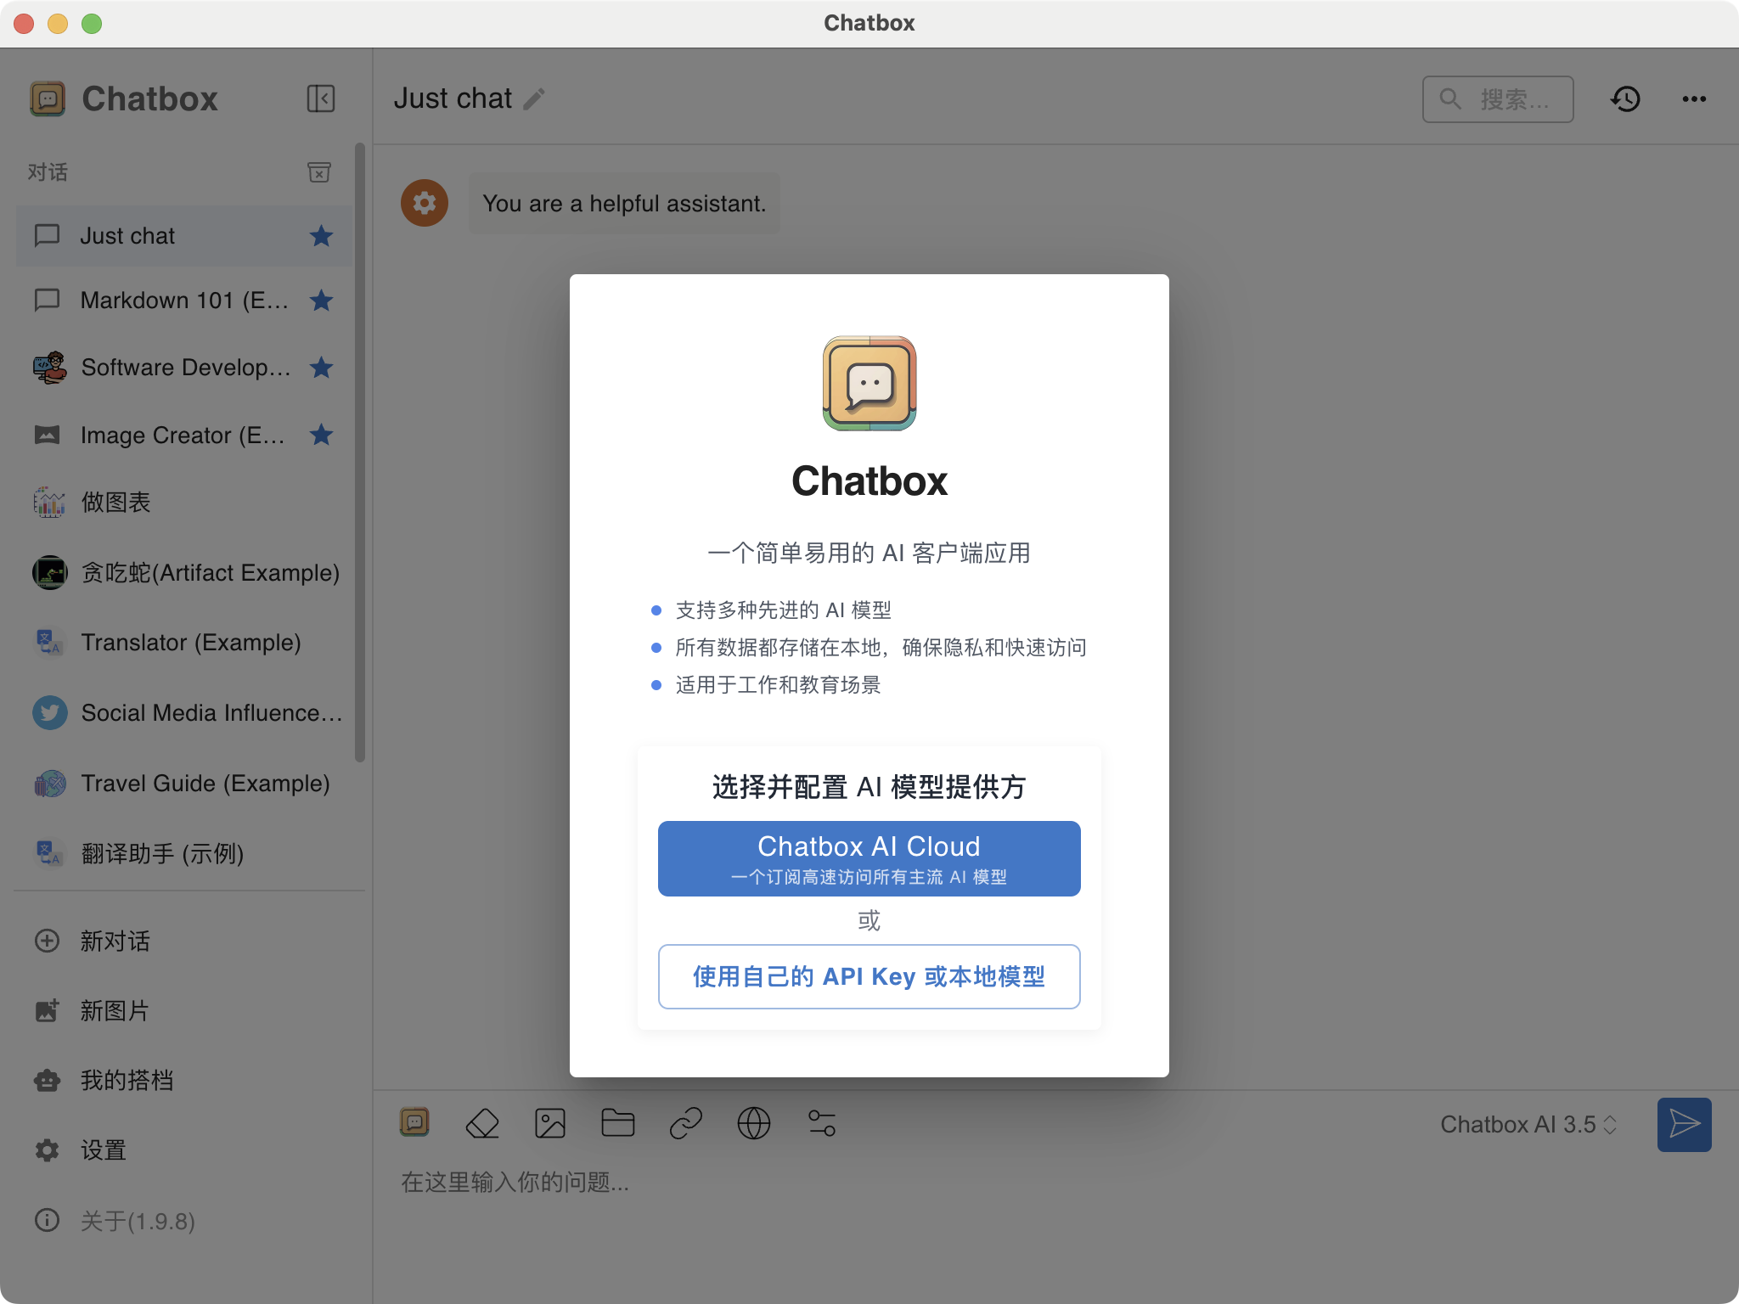Open the Social Media Influencer conversation
The image size is (1739, 1304).
point(184,712)
